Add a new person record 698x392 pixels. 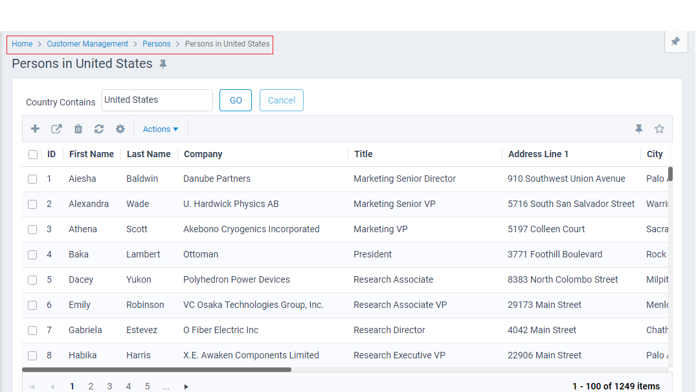[x=35, y=129]
